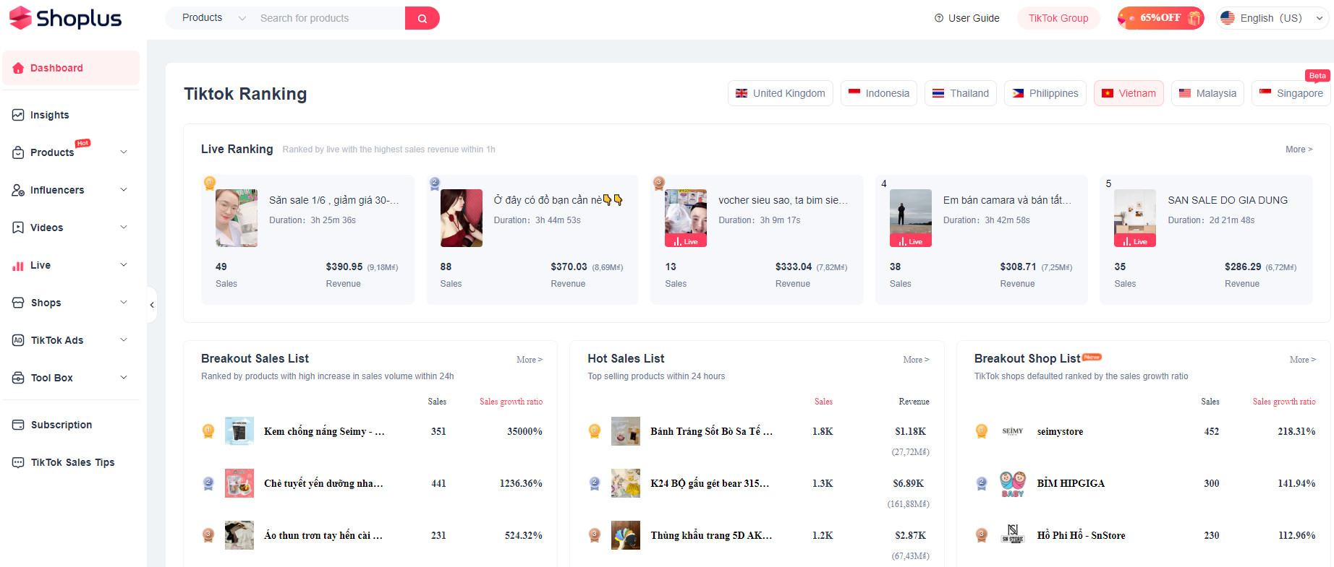Image resolution: width=1334 pixels, height=567 pixels.
Task: Open the Products search category dropdown
Action: click(x=213, y=18)
